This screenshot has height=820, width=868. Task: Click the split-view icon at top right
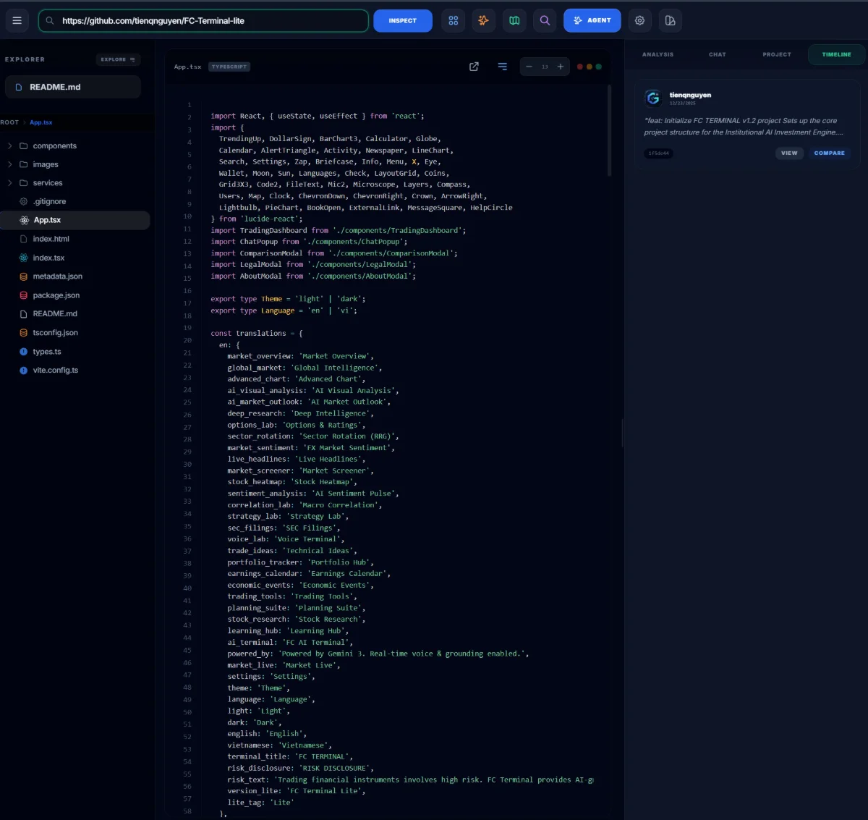pos(669,20)
